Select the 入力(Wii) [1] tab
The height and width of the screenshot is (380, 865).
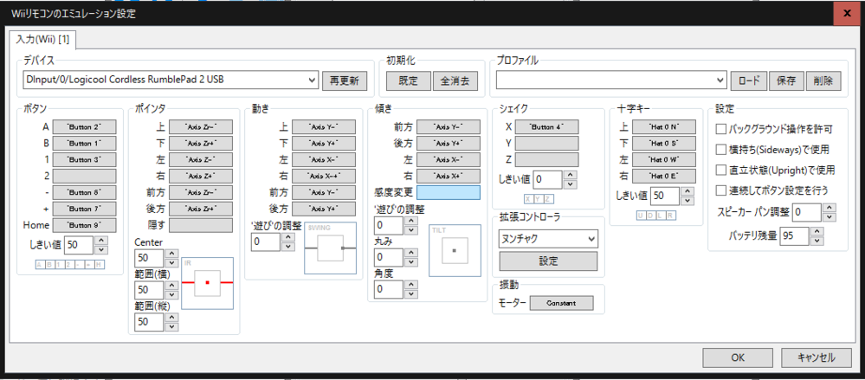[x=43, y=40]
